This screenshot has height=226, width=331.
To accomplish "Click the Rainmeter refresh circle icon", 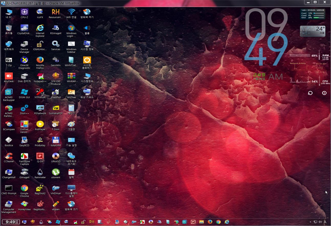I will pos(310,93).
